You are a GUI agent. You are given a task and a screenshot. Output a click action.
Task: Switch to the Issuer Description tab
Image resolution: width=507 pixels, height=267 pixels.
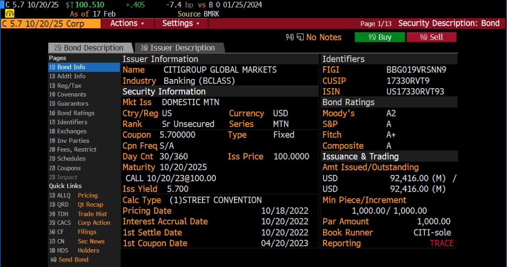point(179,48)
